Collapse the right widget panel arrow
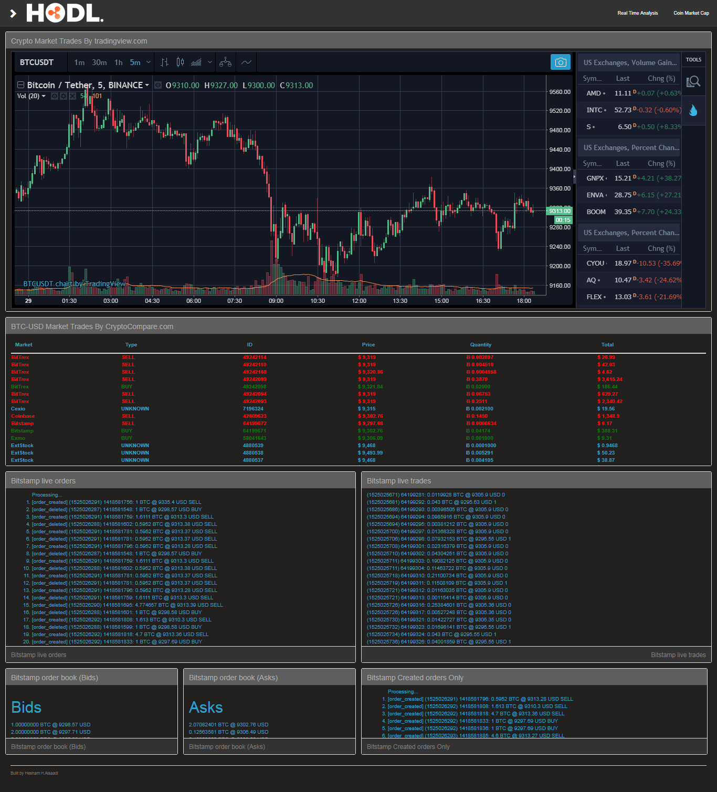This screenshot has height=792, width=717. pyautogui.click(x=574, y=177)
